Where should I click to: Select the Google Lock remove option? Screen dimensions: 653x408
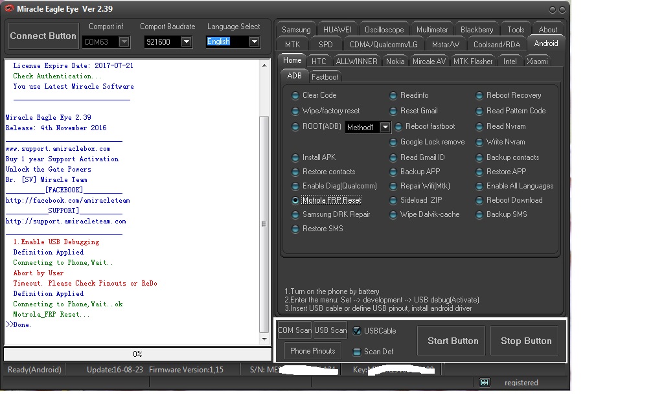[x=393, y=142]
